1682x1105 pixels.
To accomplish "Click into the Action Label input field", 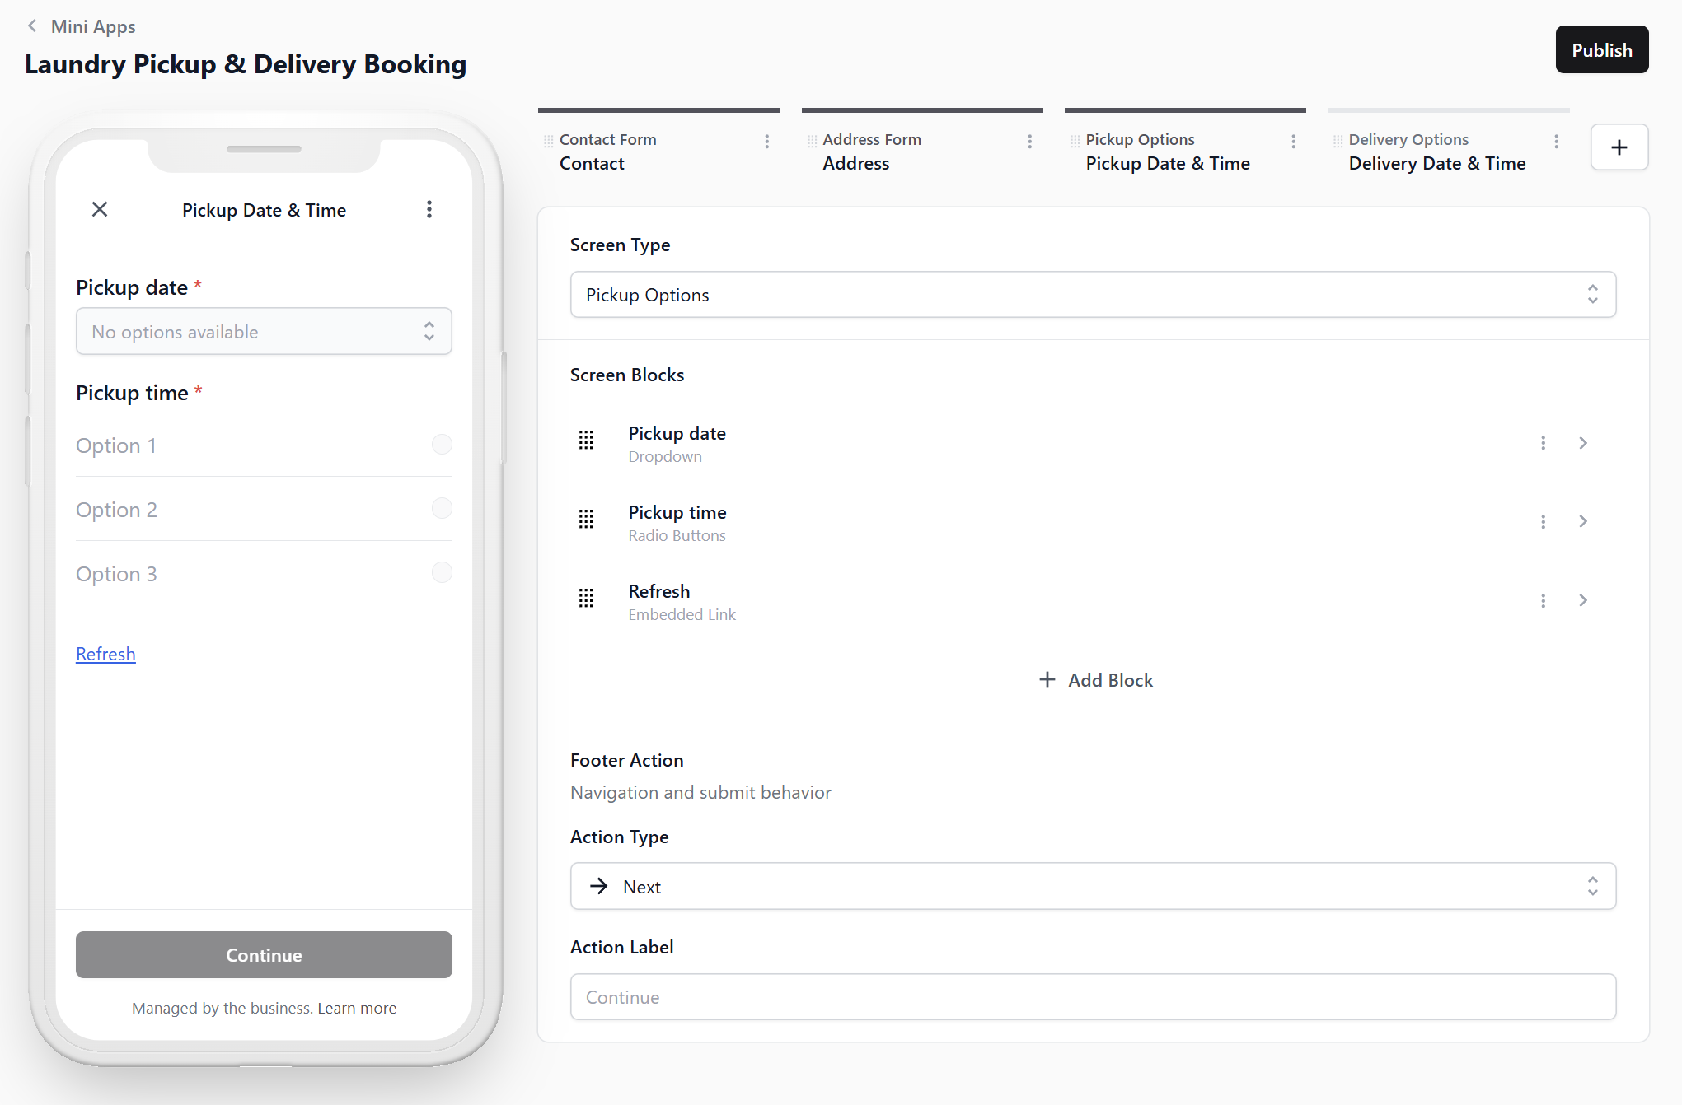I will (1092, 997).
